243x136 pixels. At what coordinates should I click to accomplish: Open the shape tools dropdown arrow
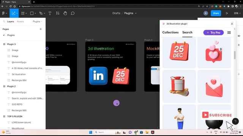pyautogui.click(x=35, y=13)
